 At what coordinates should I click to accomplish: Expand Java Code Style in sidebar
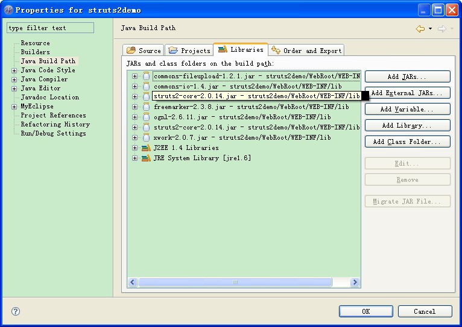click(x=14, y=70)
